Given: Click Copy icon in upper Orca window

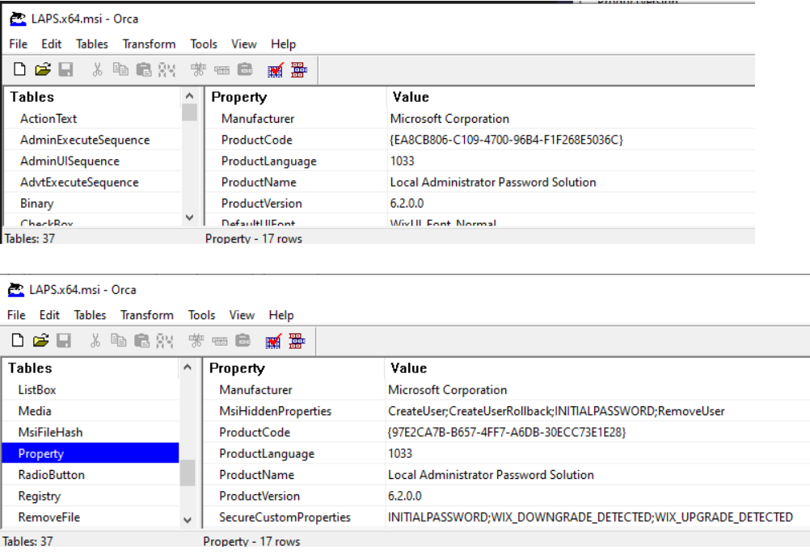Looking at the screenshot, I should click(x=120, y=69).
